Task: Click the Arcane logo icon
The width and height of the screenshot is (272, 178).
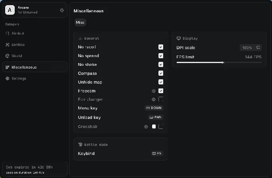Action: (x=10, y=10)
